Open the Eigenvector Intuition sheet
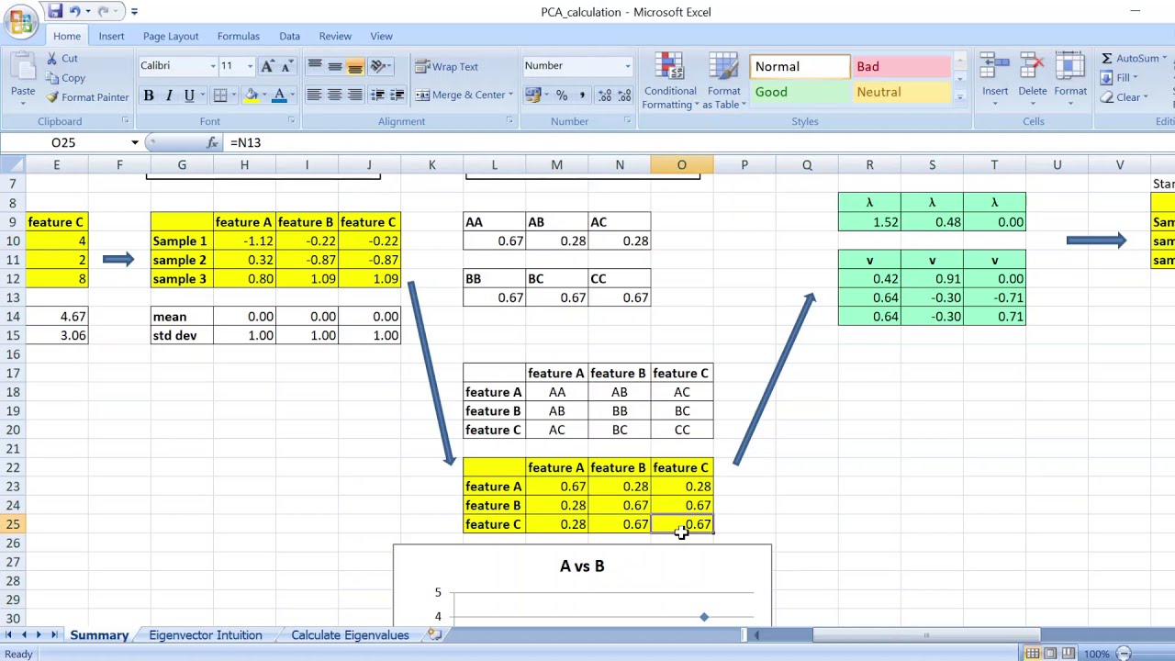 [x=206, y=634]
